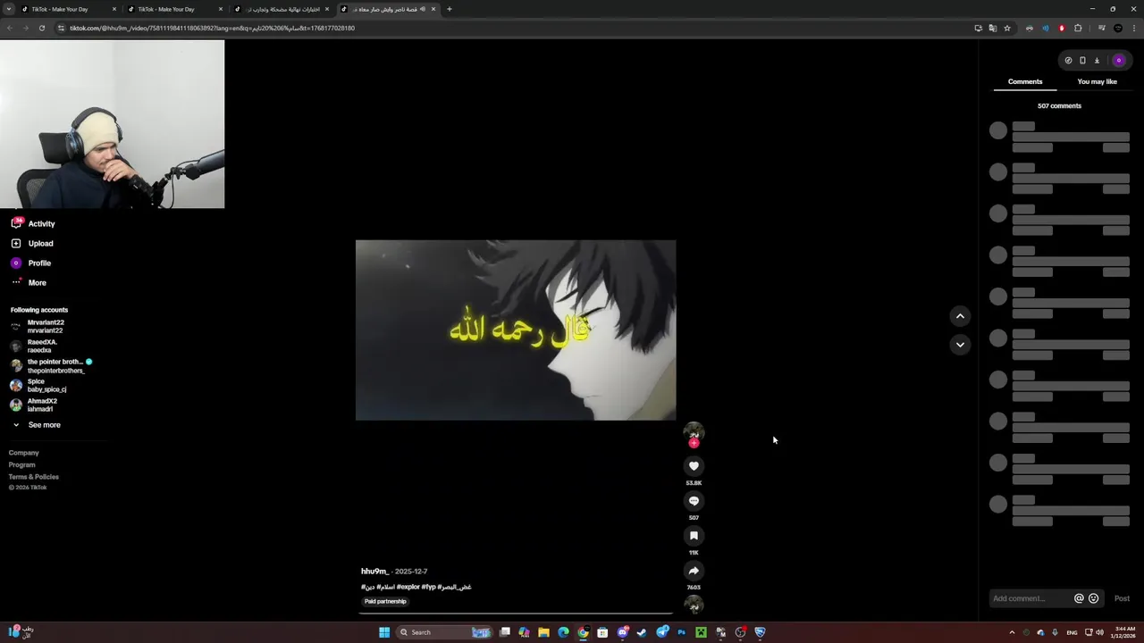
Task: Insert a mention with the @ icon
Action: click(1079, 598)
